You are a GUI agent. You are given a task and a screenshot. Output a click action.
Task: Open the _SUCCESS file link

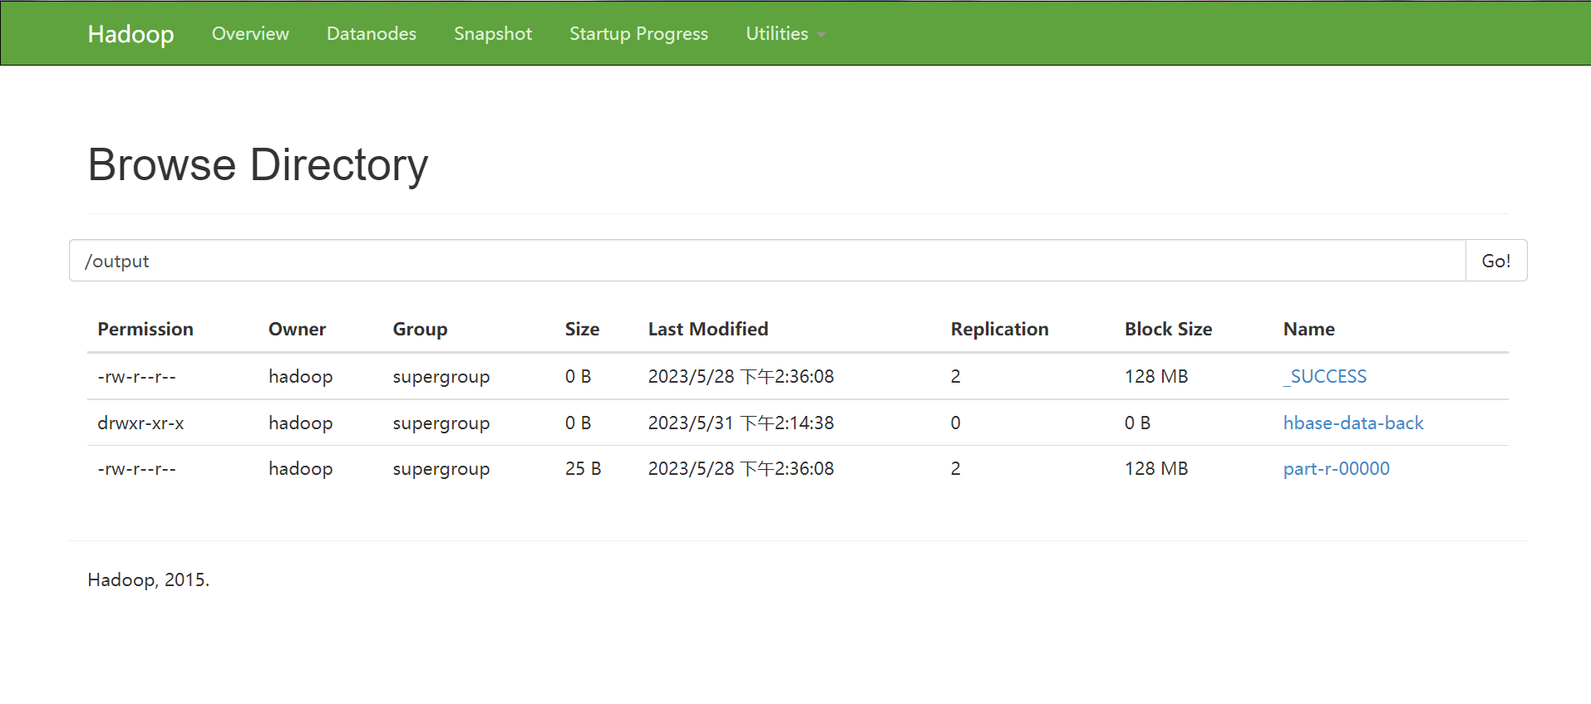point(1325,376)
